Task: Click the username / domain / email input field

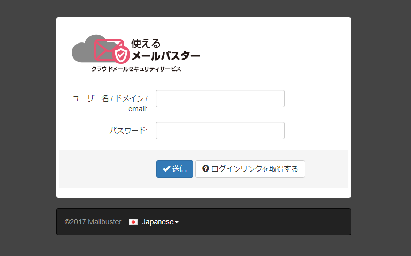Action: coord(220,98)
